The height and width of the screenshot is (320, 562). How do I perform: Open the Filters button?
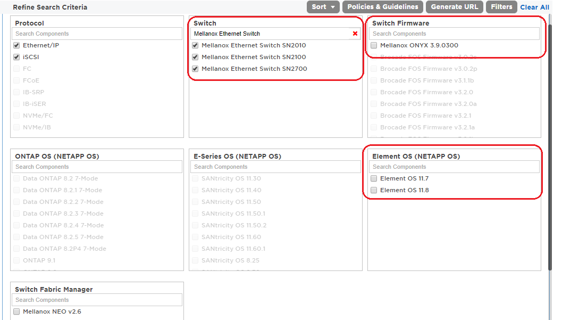pyautogui.click(x=501, y=7)
